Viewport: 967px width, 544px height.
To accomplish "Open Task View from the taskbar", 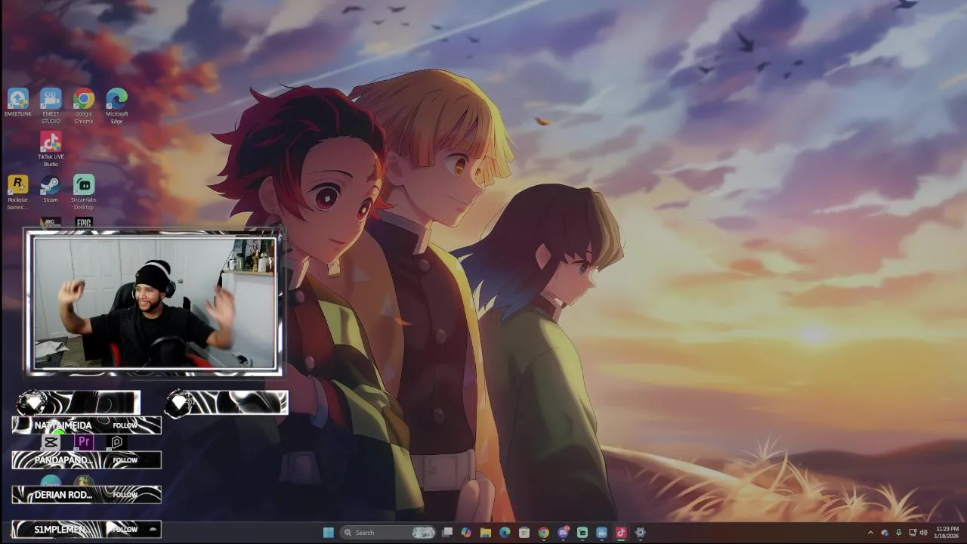I will pos(447,533).
